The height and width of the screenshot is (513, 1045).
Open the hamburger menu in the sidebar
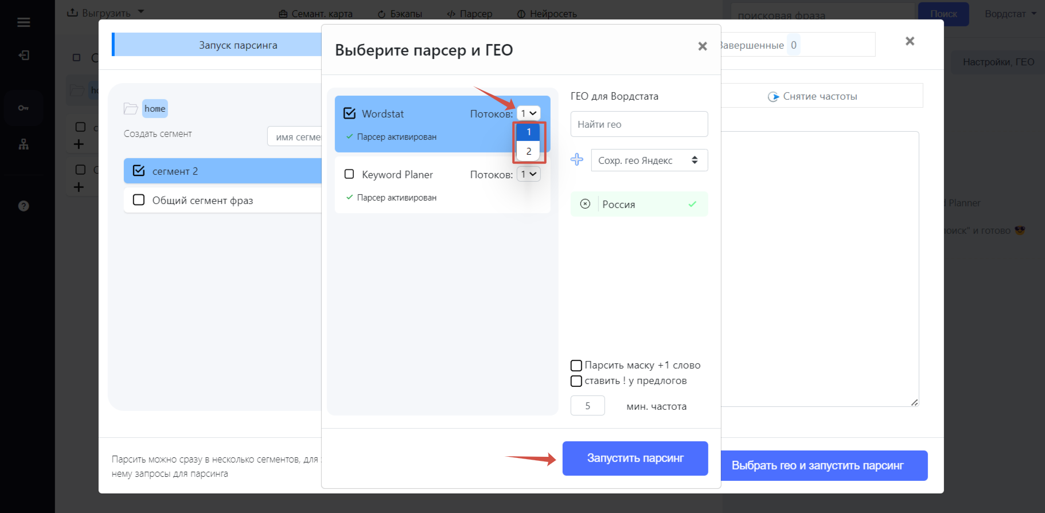tap(24, 22)
